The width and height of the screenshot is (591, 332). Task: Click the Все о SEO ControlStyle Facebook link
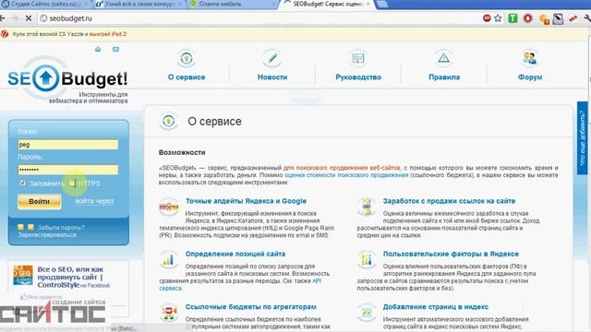pos(74,277)
